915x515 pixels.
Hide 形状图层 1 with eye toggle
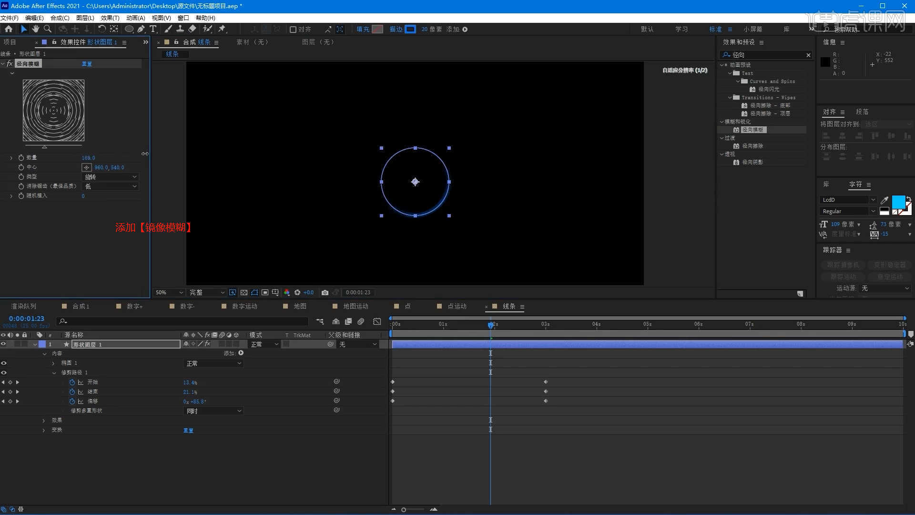[4, 344]
